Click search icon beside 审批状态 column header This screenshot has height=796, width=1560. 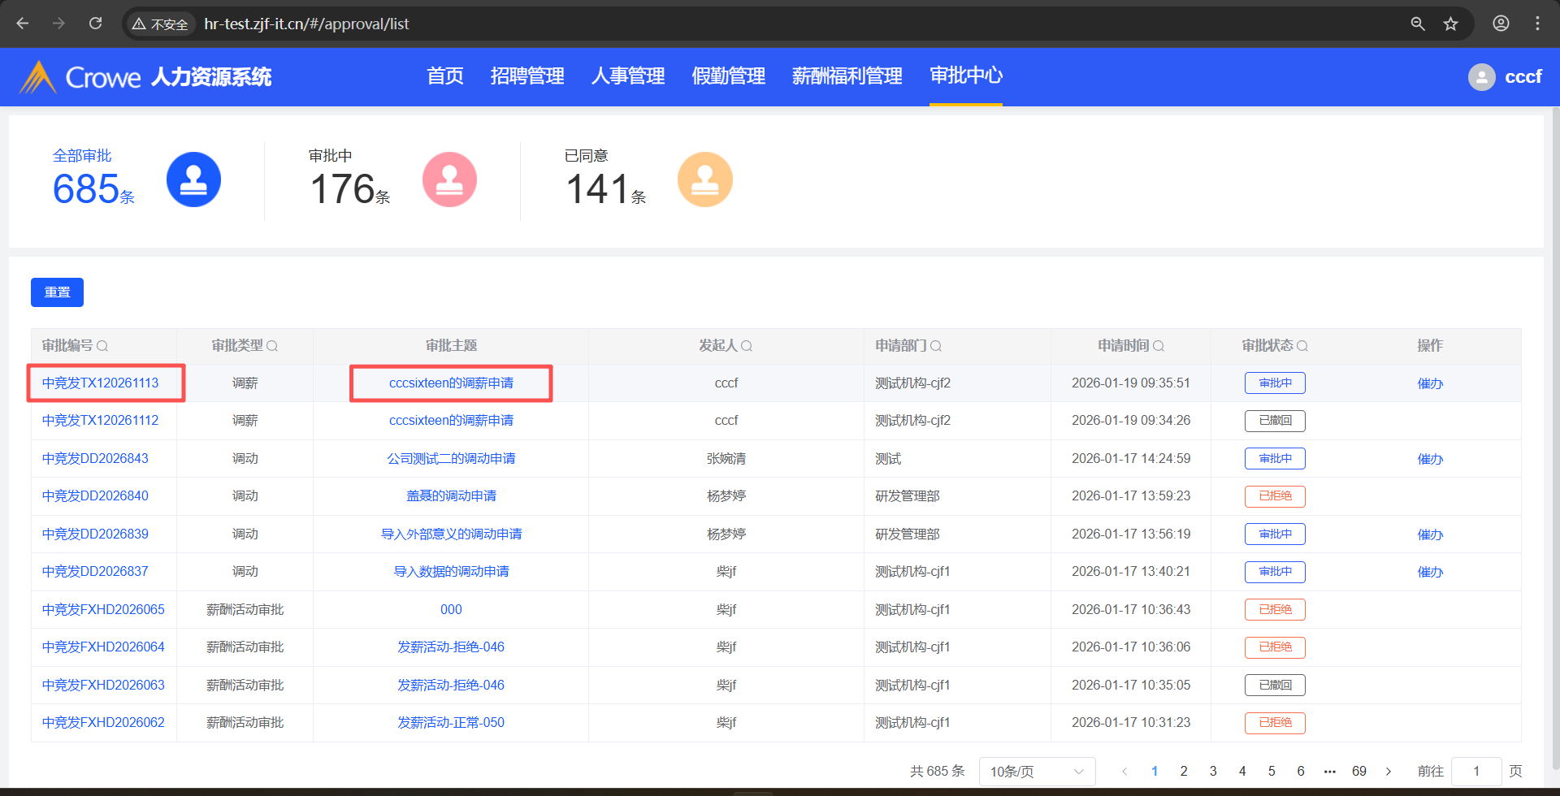(1302, 346)
